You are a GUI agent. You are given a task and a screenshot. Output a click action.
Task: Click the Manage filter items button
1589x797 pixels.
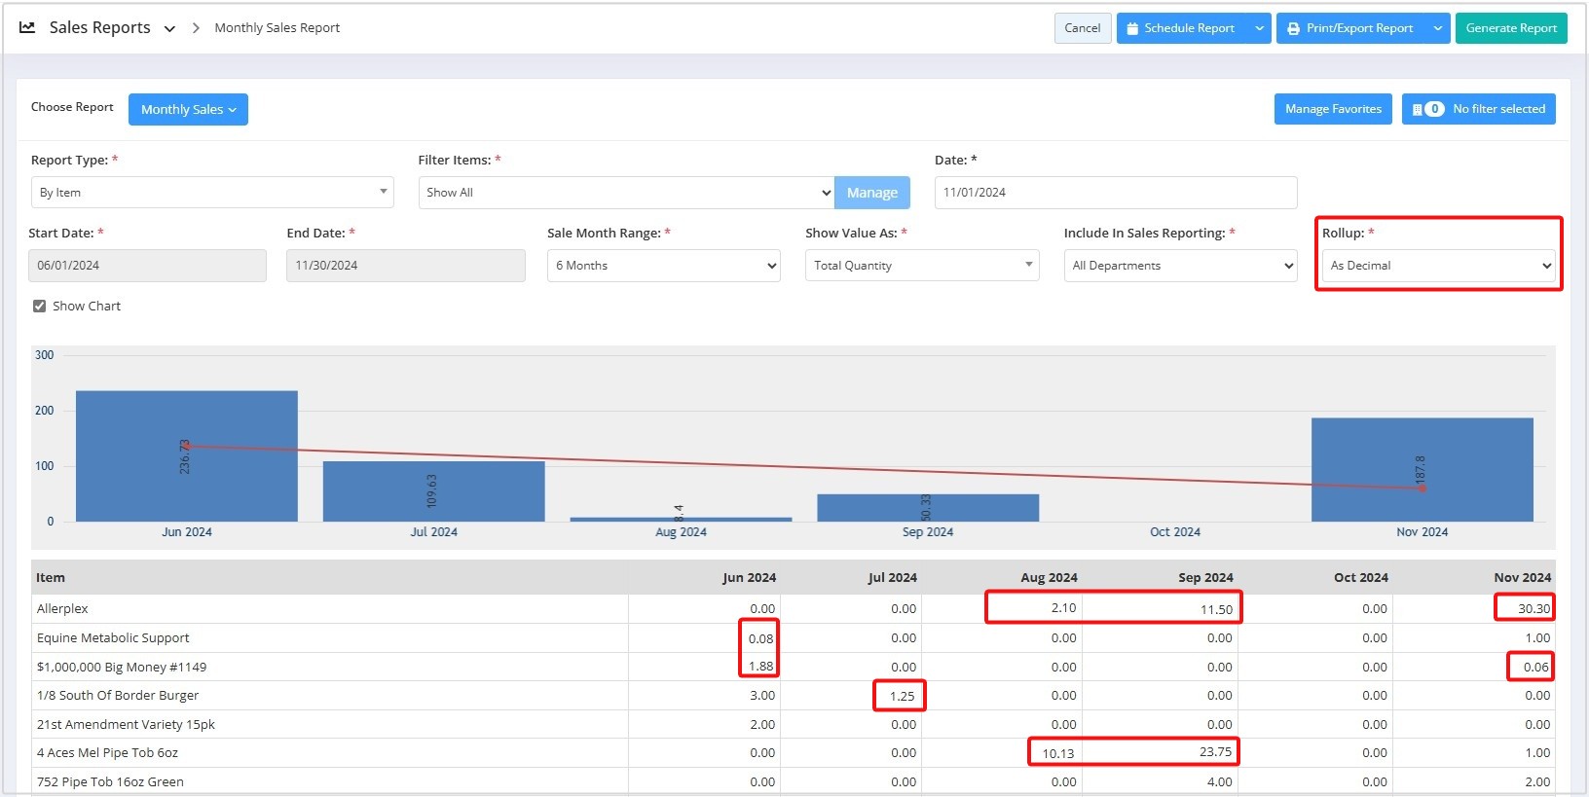pyautogui.click(x=872, y=193)
